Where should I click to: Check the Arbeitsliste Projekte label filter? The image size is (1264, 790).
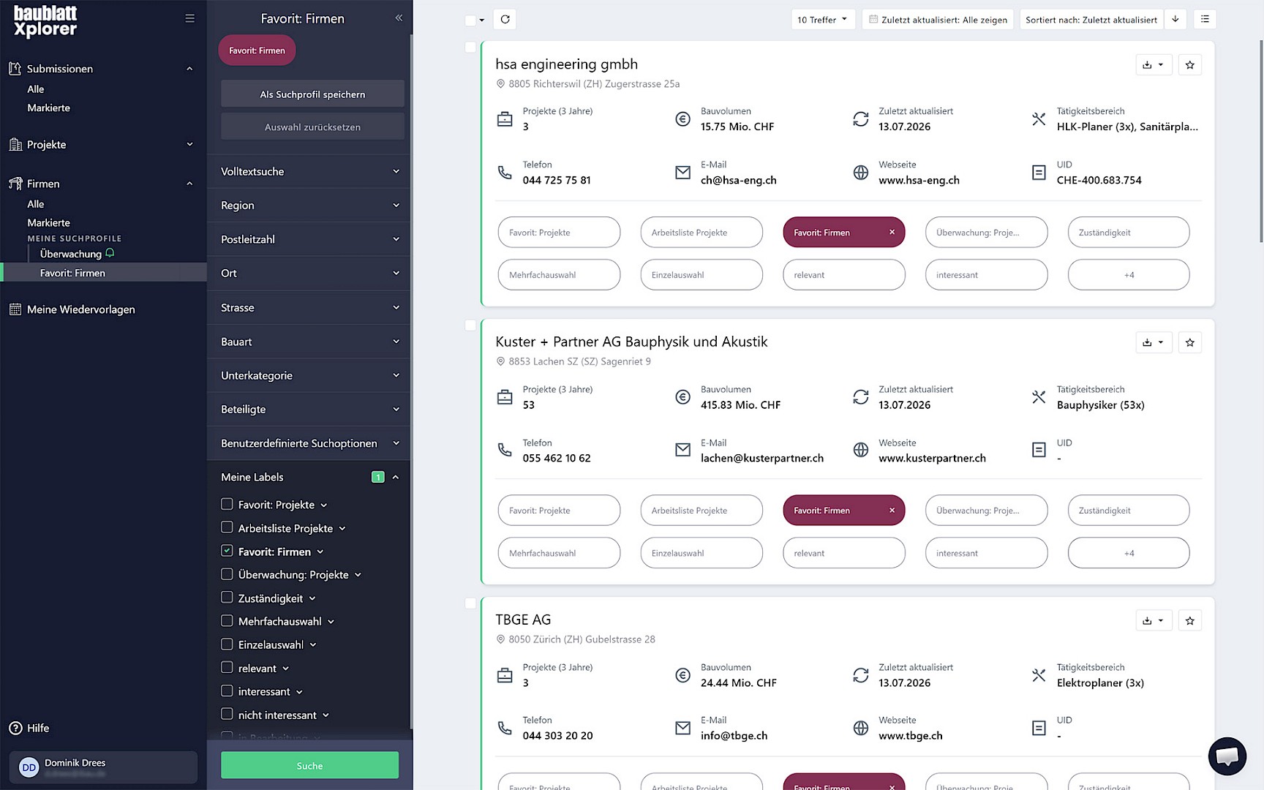coord(227,527)
